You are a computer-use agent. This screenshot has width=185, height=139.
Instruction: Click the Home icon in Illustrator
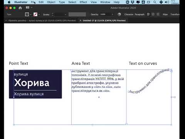click(20, 8)
